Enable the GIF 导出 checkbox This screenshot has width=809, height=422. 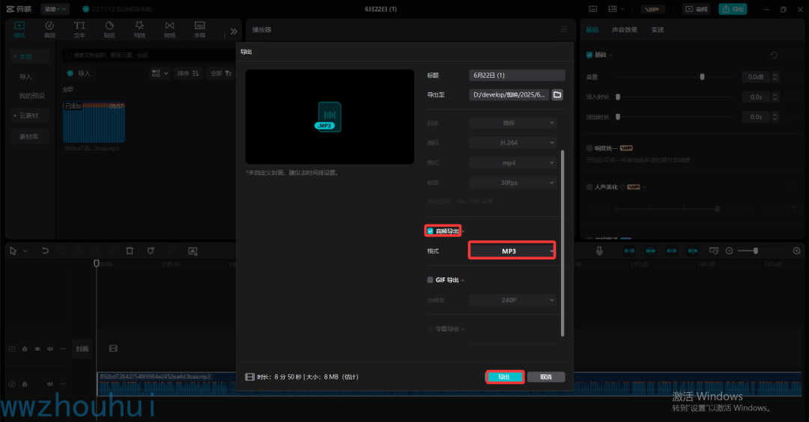430,280
